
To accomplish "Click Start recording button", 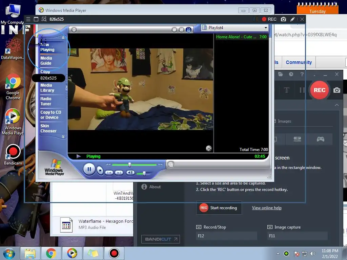I will pyautogui.click(x=219, y=208).
